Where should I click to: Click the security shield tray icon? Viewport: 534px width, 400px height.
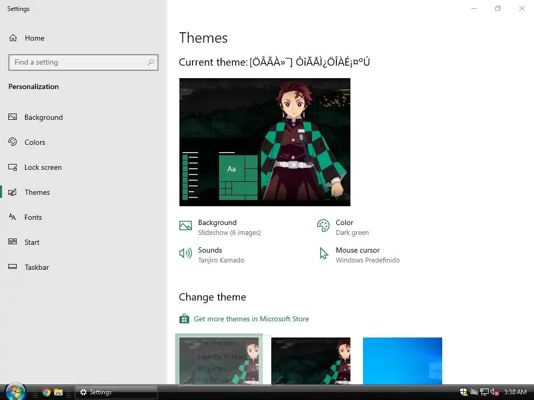(x=464, y=392)
